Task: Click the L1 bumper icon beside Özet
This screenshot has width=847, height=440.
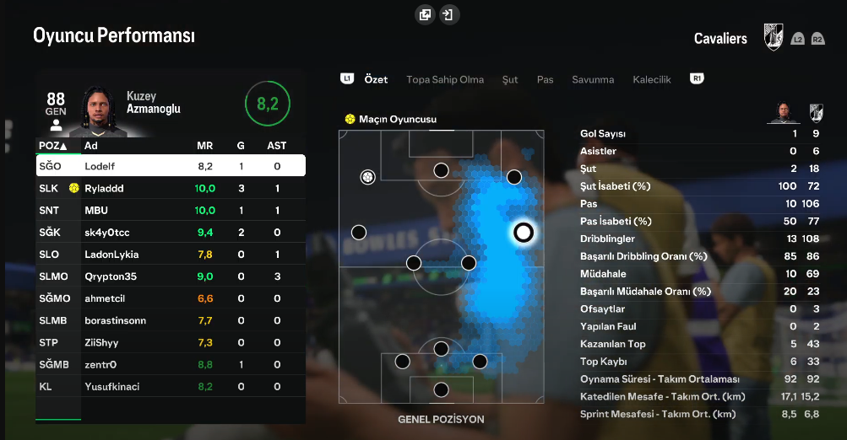Action: click(347, 78)
